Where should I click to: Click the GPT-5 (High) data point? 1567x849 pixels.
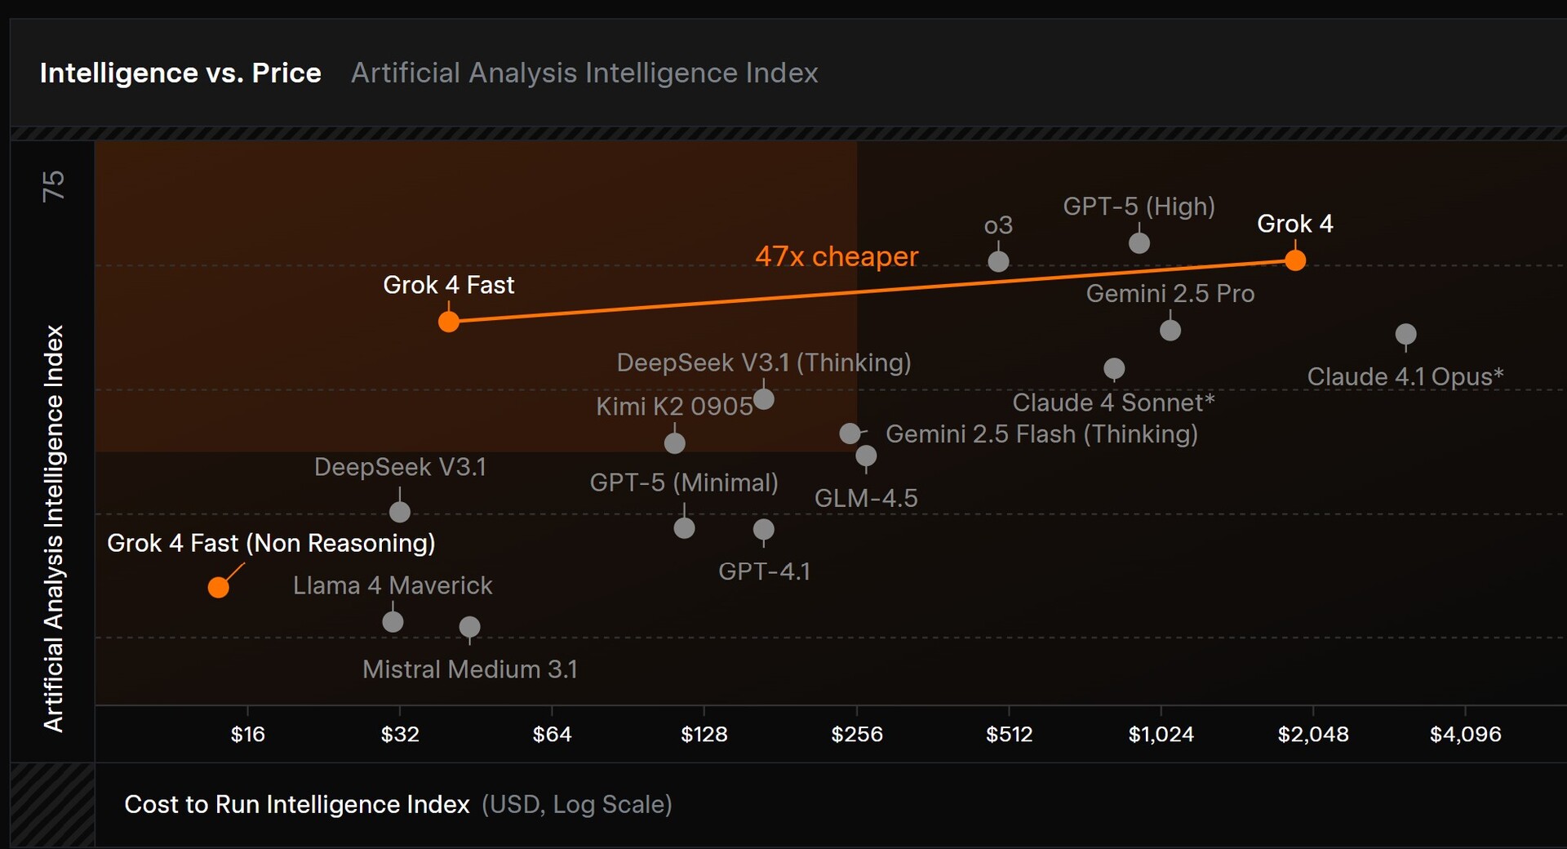coord(1139,242)
